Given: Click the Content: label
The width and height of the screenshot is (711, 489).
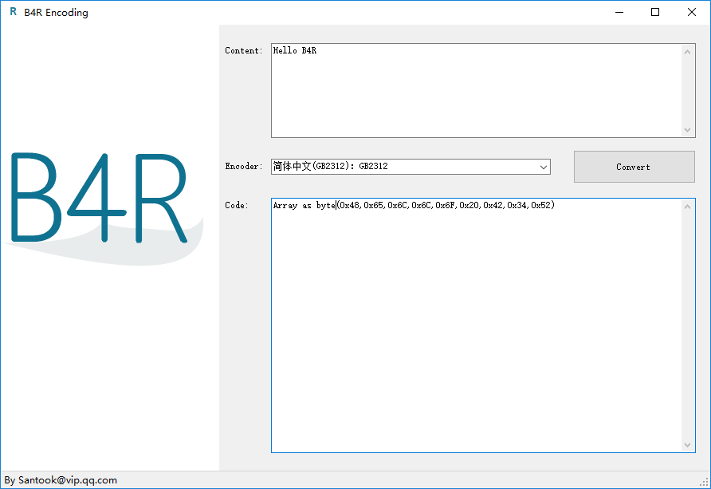Looking at the screenshot, I should pyautogui.click(x=243, y=50).
